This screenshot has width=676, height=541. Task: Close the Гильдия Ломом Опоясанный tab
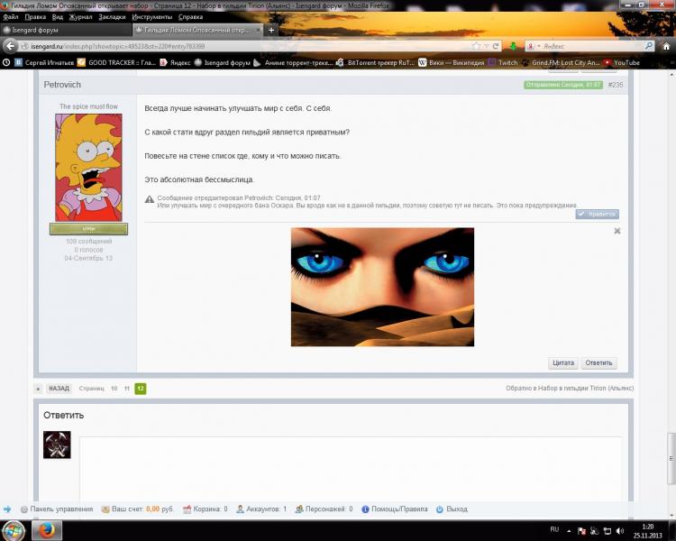[x=258, y=30]
